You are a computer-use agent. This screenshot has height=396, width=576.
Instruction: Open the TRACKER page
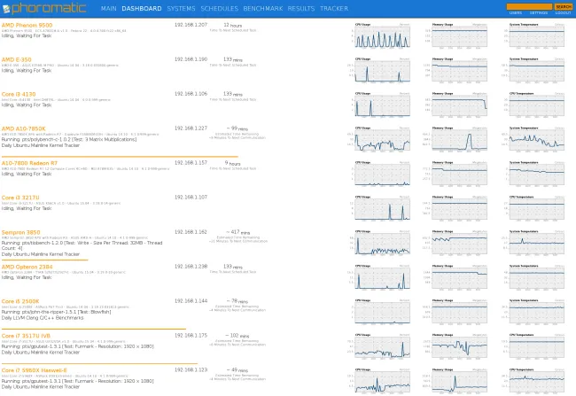[334, 8]
